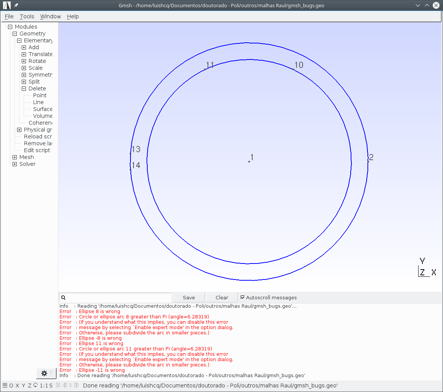Set Y-axis view with the Y status button
This screenshot has width=443, height=392.
23,386
